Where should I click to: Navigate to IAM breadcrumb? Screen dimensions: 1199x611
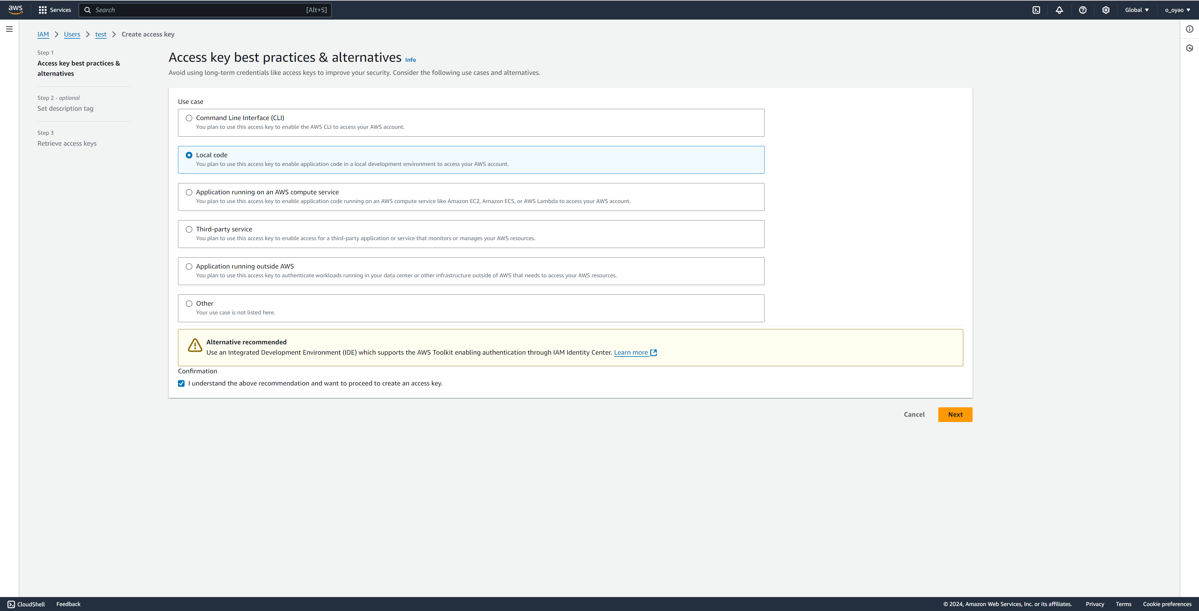[43, 34]
